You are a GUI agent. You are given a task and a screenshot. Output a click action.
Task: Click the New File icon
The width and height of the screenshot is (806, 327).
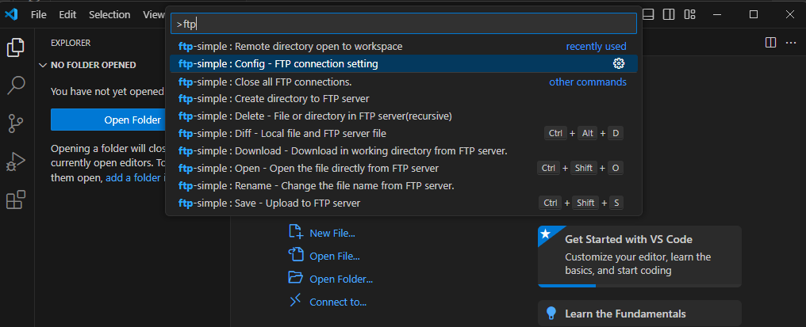pos(296,232)
